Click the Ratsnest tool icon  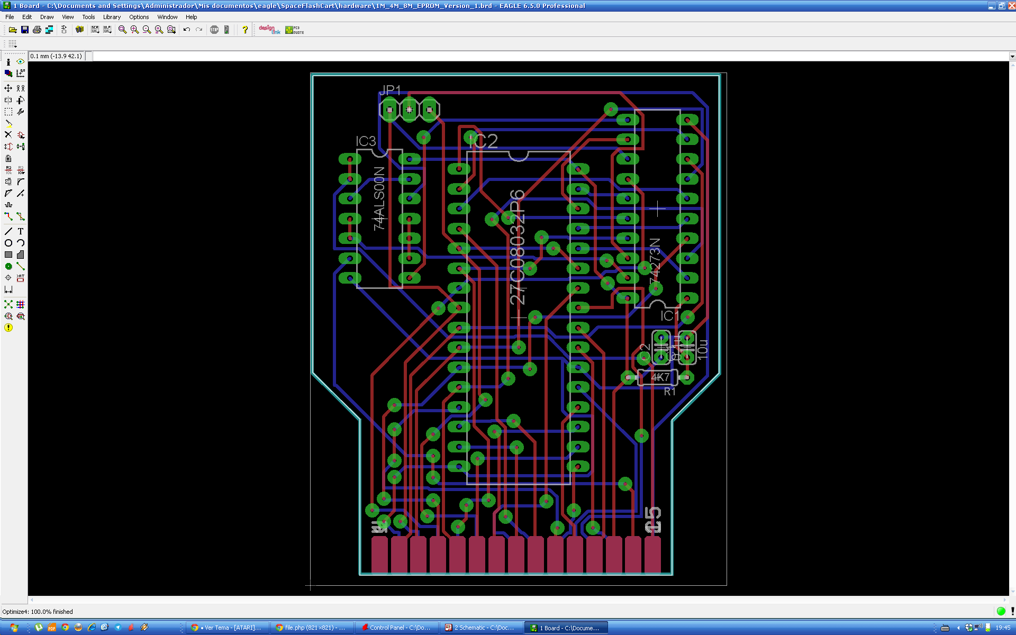(8, 304)
